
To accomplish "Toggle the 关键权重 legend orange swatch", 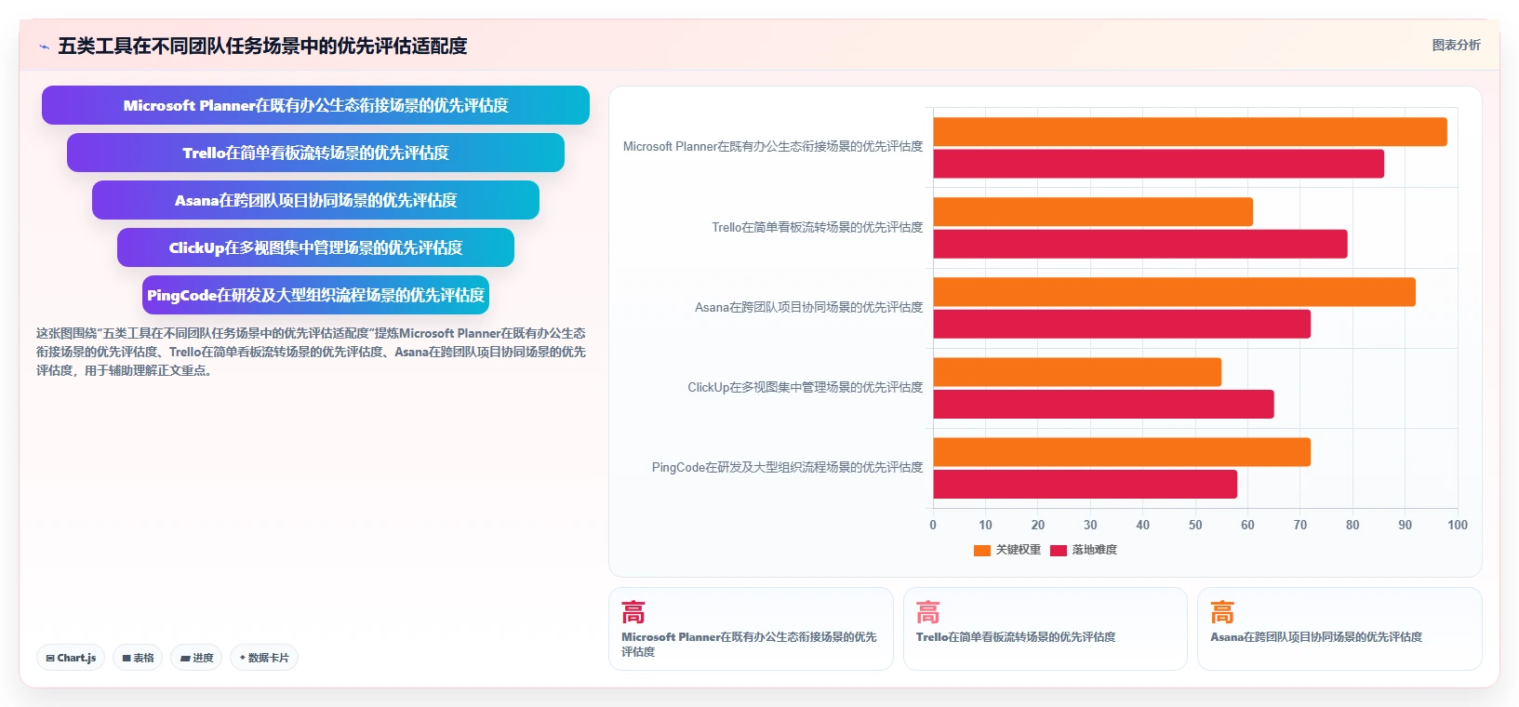I will [981, 550].
